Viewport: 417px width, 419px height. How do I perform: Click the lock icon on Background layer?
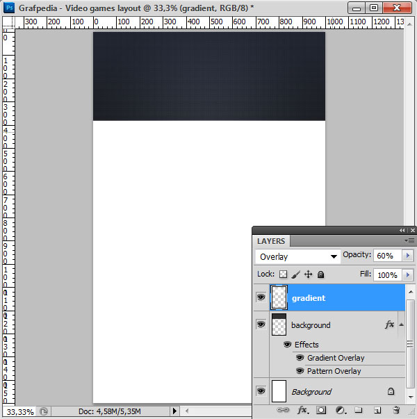(391, 391)
